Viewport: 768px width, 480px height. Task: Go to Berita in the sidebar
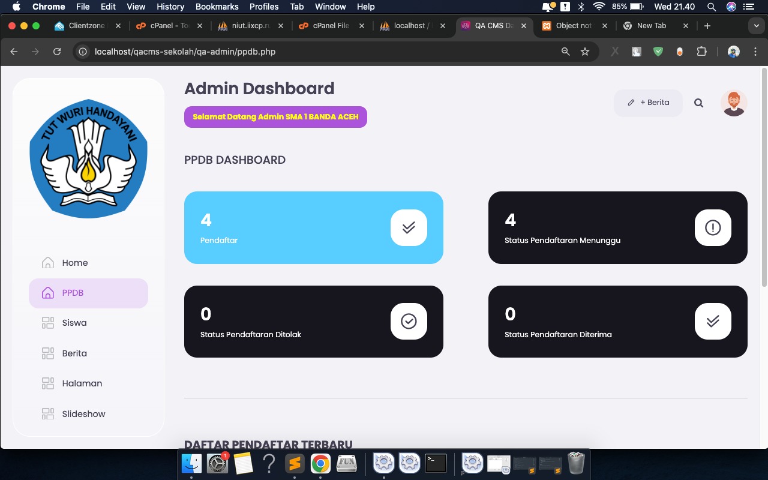coord(74,353)
